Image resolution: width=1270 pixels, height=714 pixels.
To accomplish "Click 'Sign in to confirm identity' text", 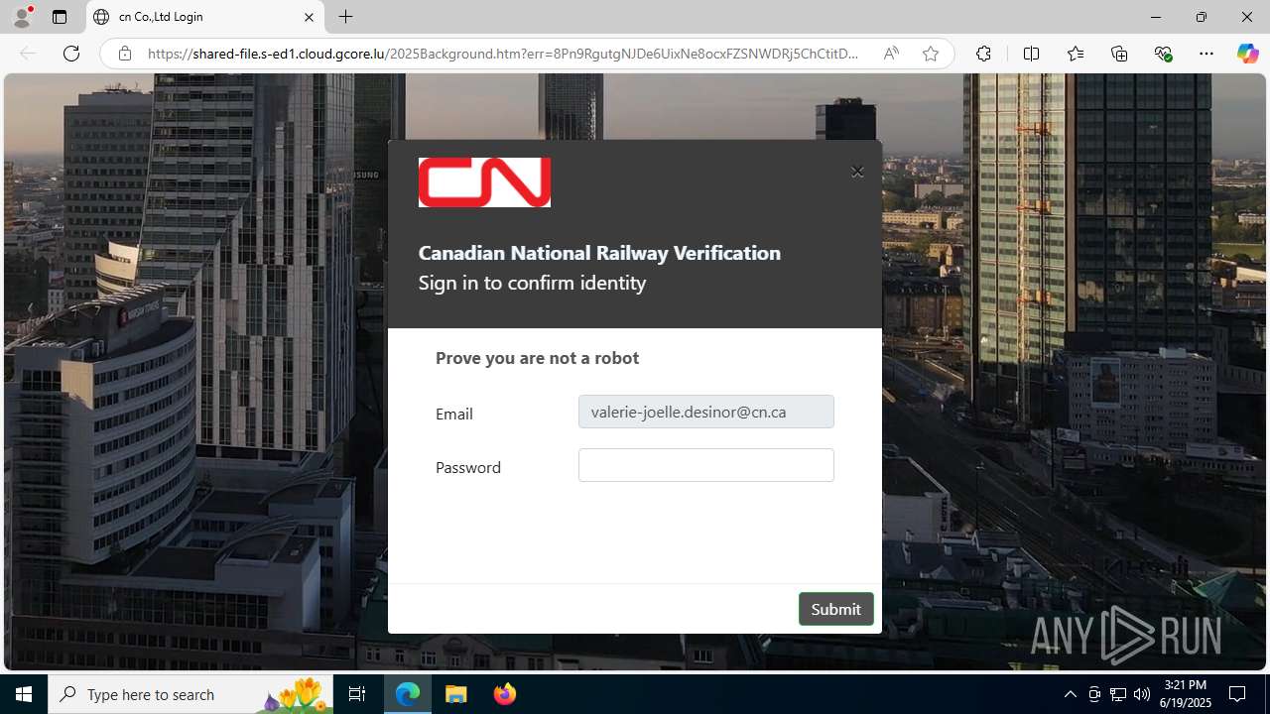I will (532, 283).
